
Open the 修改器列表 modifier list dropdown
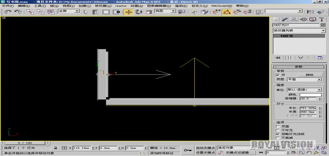coord(299,30)
